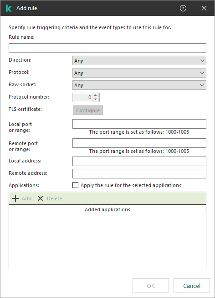Screen dimensions: 215x298
Task: Decrease protocol number with down arrow
Action: pos(96,99)
